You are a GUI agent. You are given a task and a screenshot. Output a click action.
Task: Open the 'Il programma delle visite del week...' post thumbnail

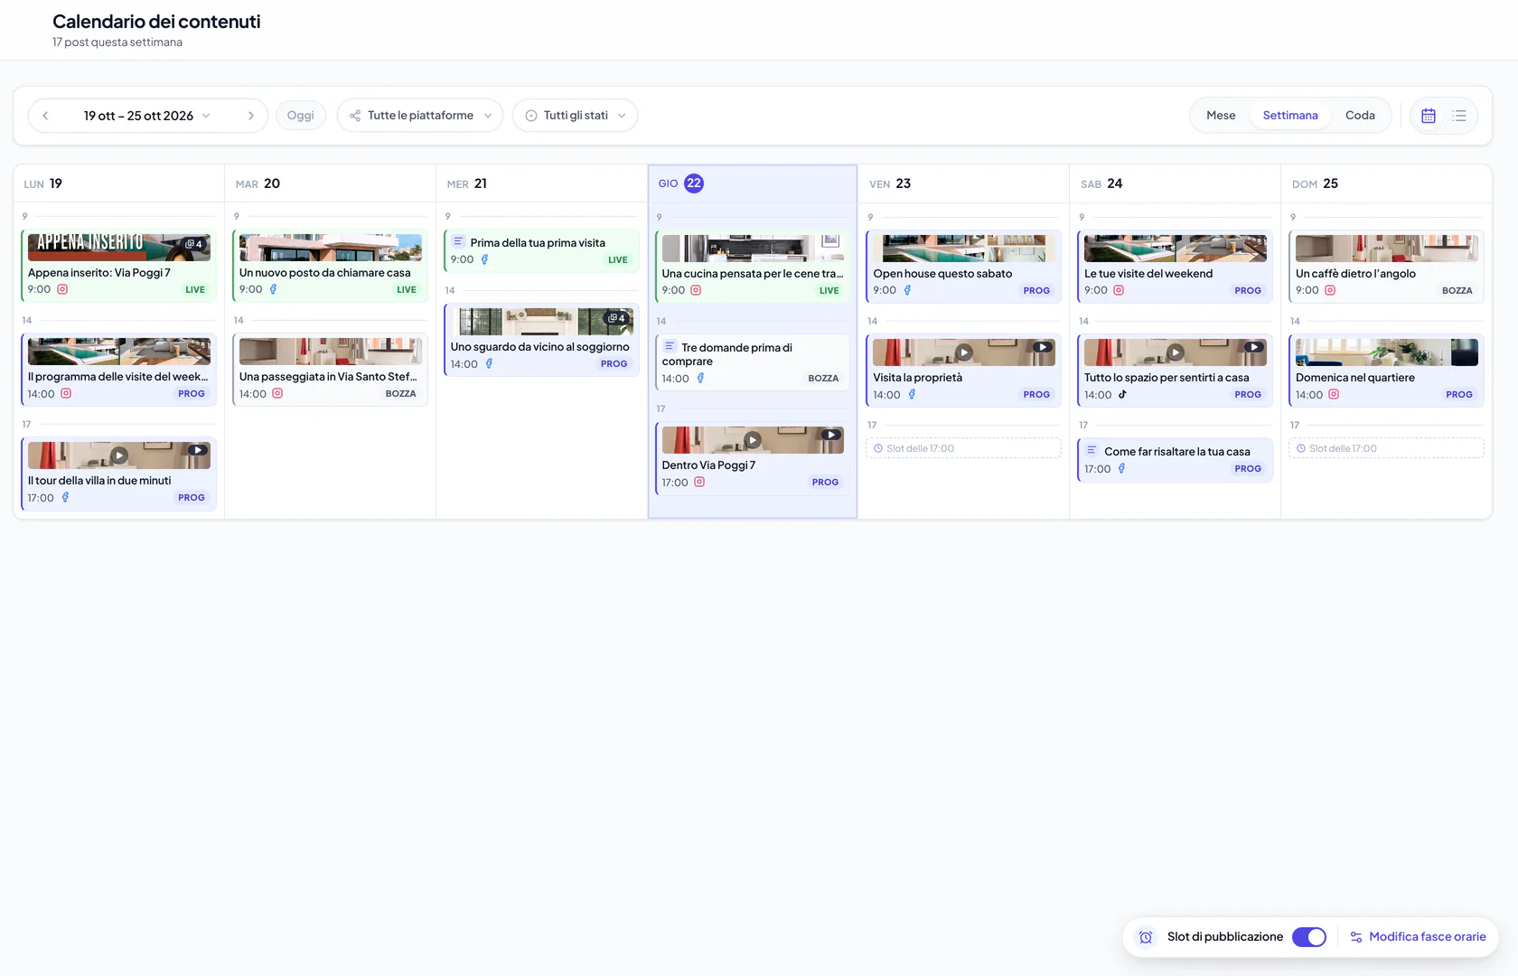tap(119, 352)
